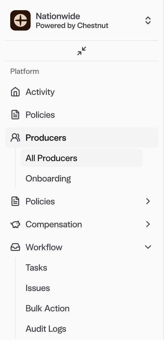Click document icon of the expandable Policies entry
This screenshot has width=164, height=340.
(15, 202)
